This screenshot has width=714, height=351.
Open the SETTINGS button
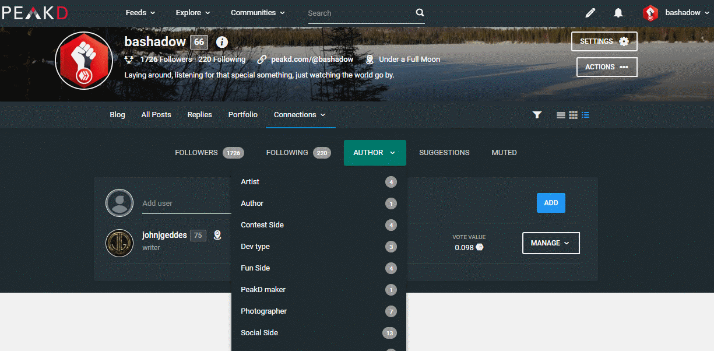tap(604, 41)
